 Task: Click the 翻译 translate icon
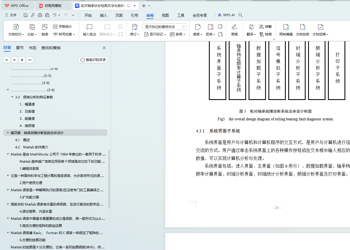[251, 27]
